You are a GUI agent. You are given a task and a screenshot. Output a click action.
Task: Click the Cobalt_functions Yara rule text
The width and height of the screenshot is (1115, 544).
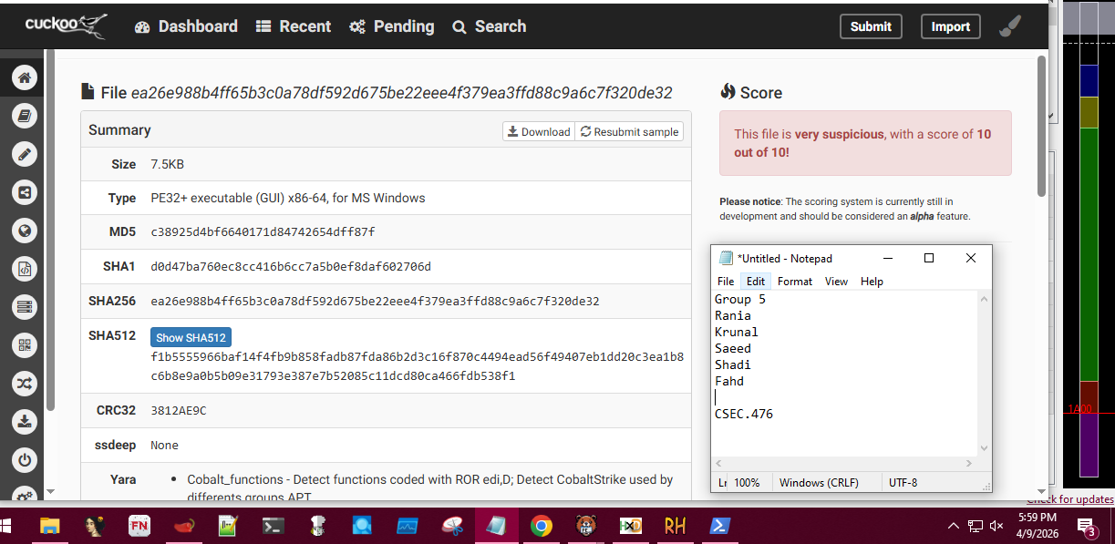click(x=430, y=488)
